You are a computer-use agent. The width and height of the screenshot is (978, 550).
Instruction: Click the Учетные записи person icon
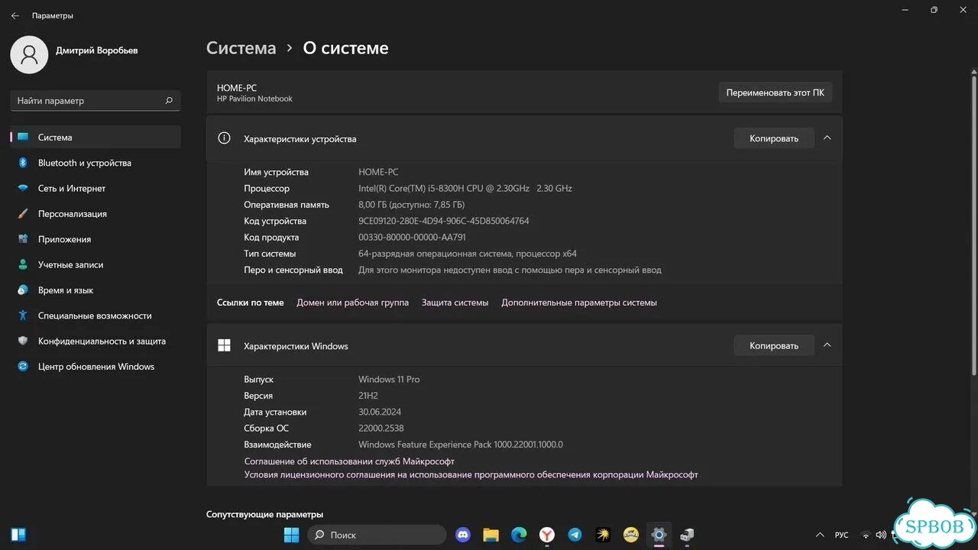click(23, 265)
